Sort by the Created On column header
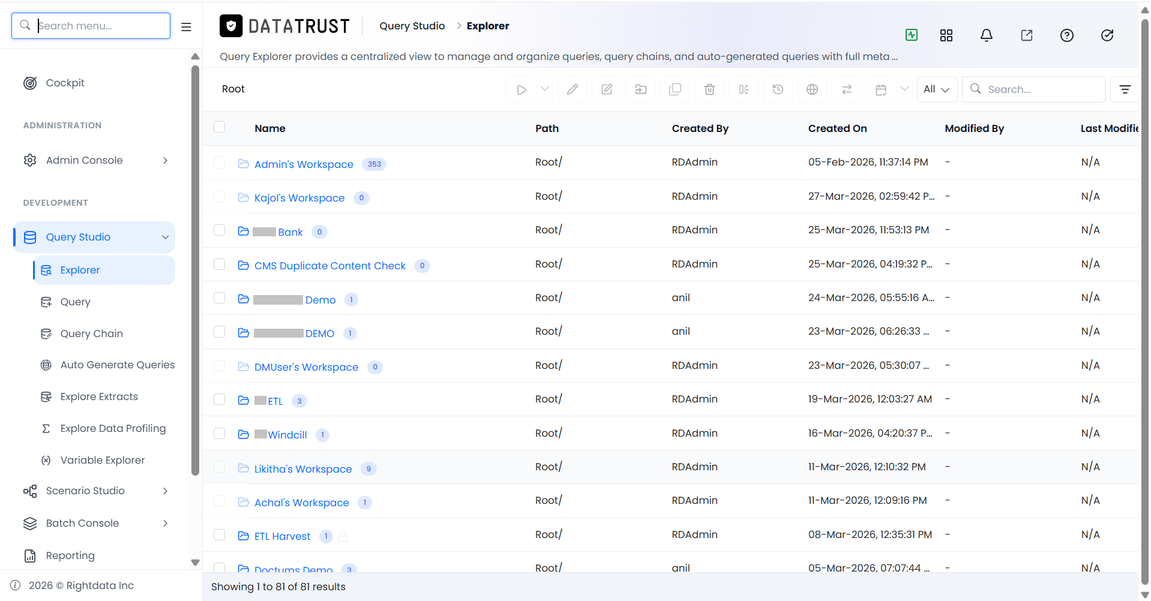The image size is (1151, 601). pyautogui.click(x=837, y=128)
